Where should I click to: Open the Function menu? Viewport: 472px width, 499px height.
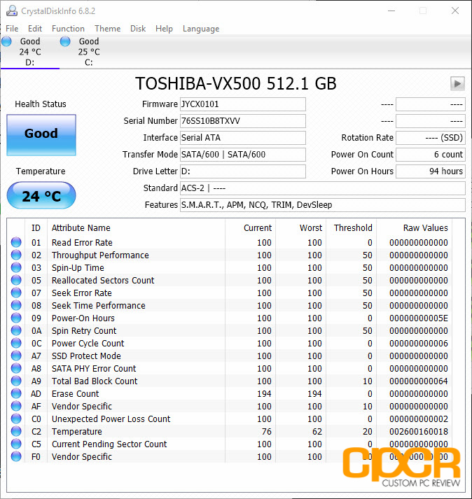coord(68,29)
